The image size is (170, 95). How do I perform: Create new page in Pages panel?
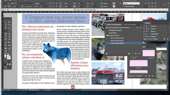pos(149,76)
